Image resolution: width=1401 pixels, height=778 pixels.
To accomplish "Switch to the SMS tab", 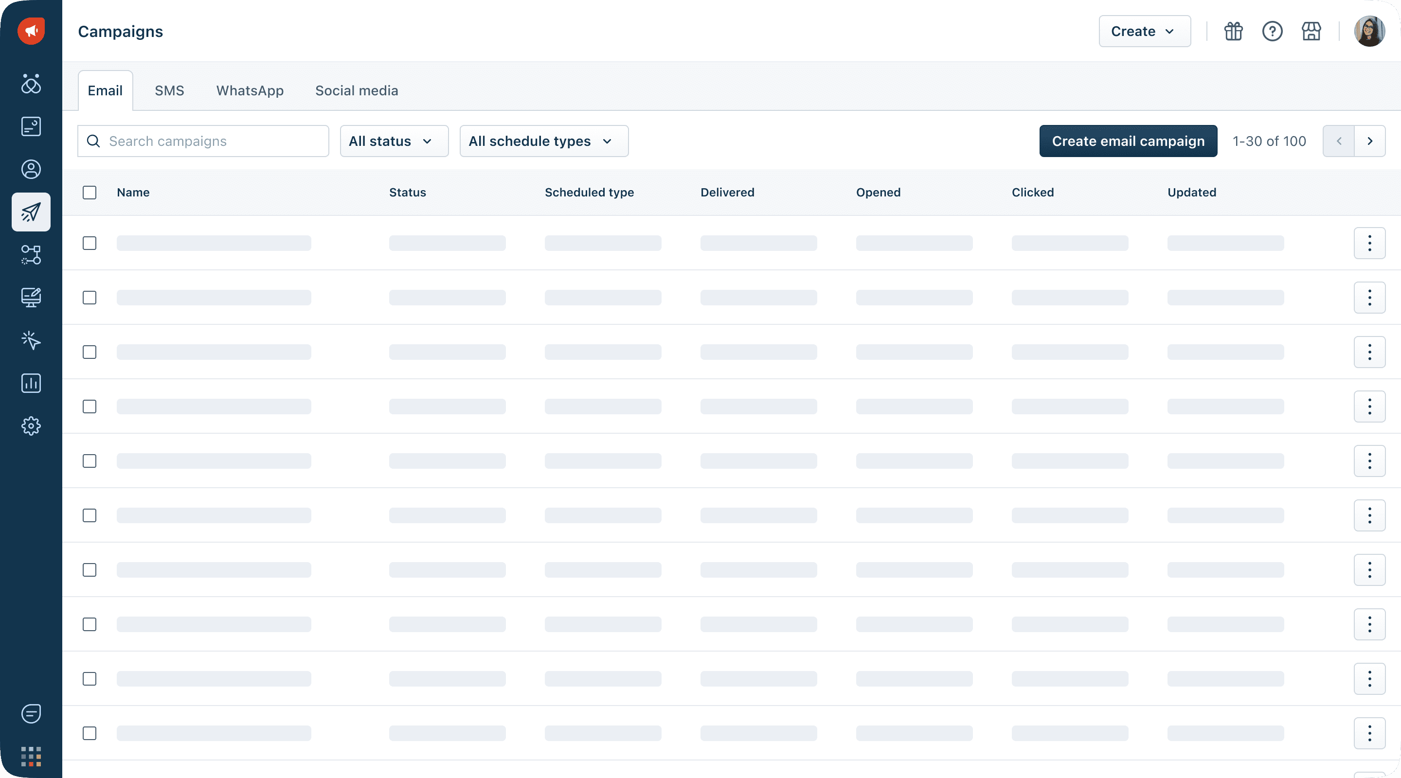I will coord(169,91).
